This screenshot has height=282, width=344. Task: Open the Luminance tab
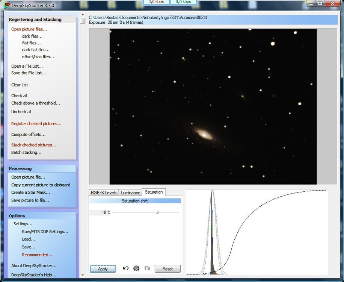pos(130,193)
